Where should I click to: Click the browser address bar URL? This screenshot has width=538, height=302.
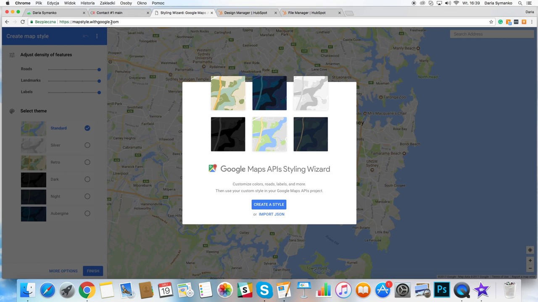pos(89,22)
